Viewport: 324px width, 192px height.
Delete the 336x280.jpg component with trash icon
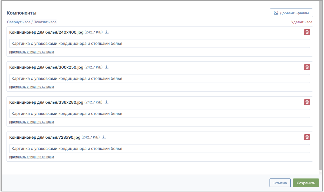tap(307, 102)
